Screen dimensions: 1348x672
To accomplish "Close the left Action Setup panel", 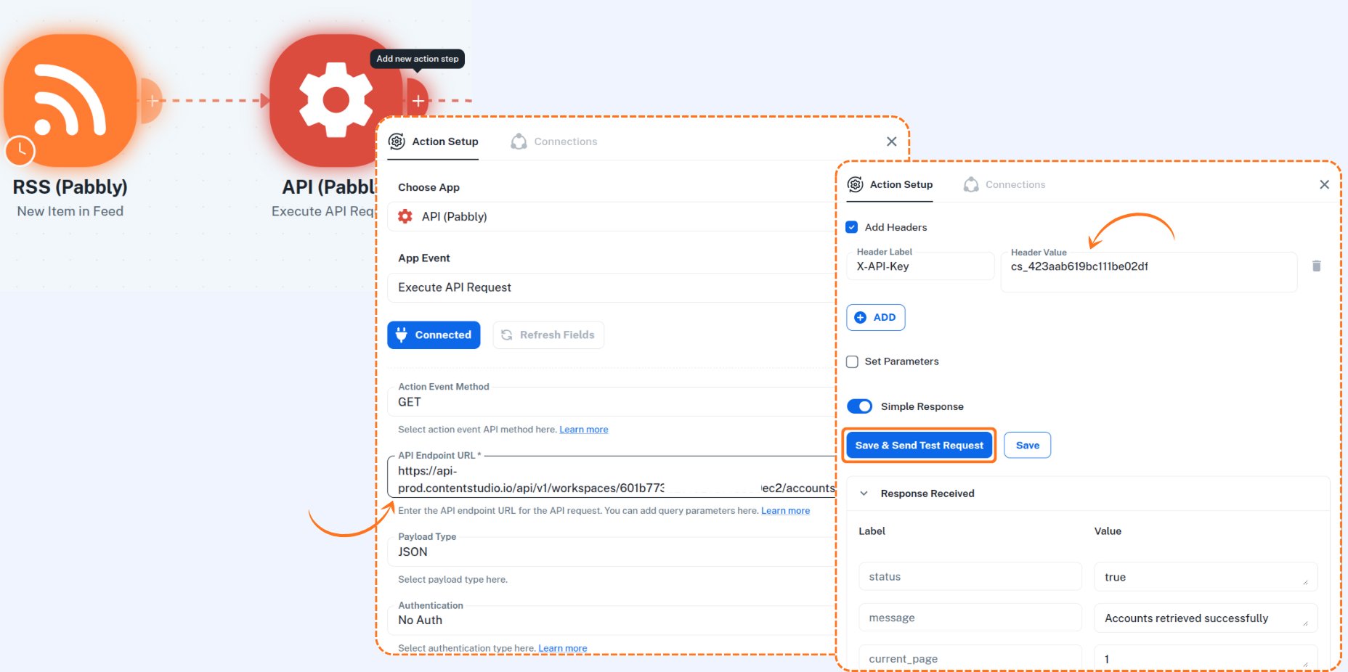I will click(x=891, y=142).
